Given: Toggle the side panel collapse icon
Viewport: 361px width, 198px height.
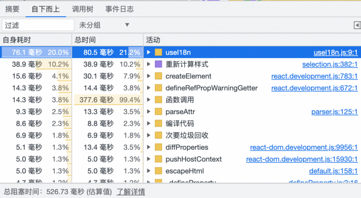Looking at the screenshot, I should (357, 25).
